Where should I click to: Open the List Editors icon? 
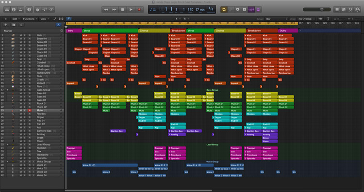337,10
